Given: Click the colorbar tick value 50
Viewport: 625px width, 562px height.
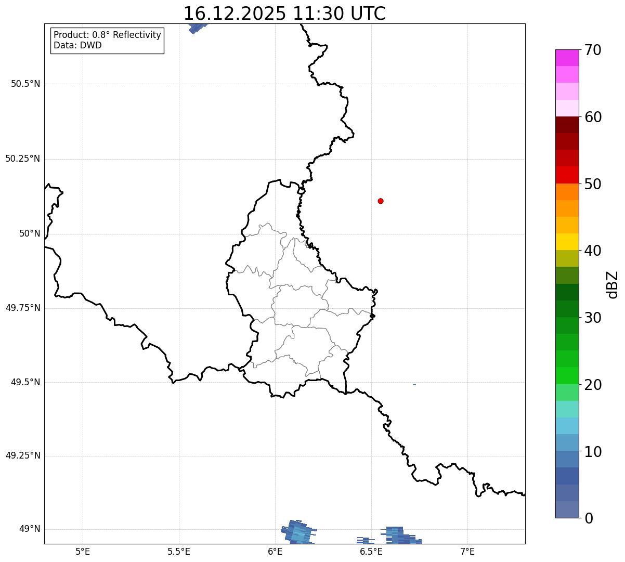Looking at the screenshot, I should 593,184.
